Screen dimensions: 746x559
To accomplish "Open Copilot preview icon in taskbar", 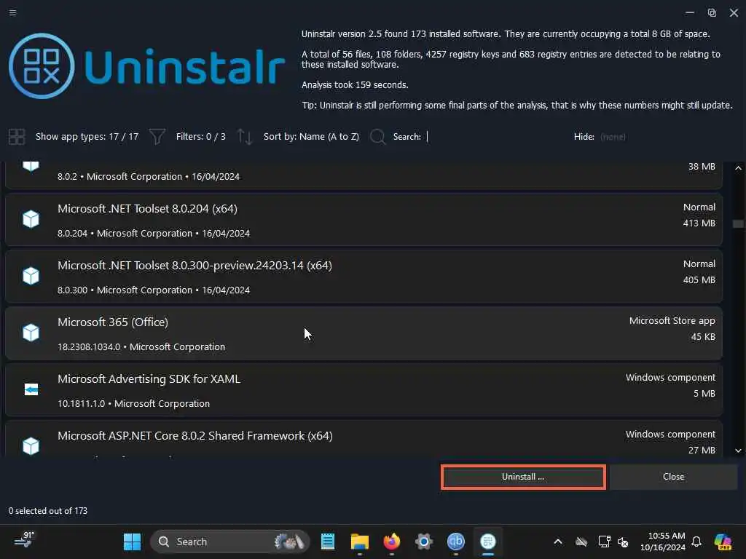I will [723, 542].
